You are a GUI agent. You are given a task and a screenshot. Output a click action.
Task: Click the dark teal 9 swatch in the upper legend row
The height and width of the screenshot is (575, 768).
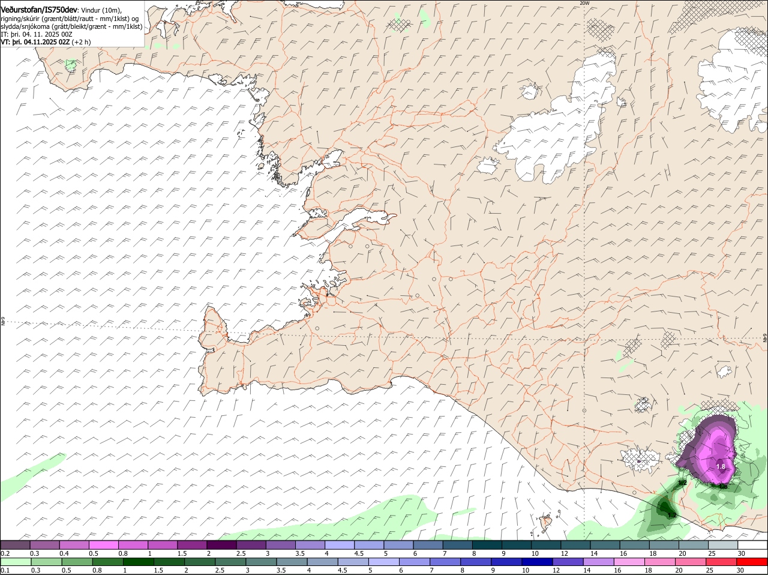[516, 545]
